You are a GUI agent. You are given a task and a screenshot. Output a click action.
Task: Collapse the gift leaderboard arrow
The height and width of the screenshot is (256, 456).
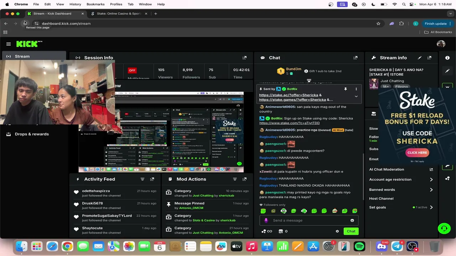(309, 81)
